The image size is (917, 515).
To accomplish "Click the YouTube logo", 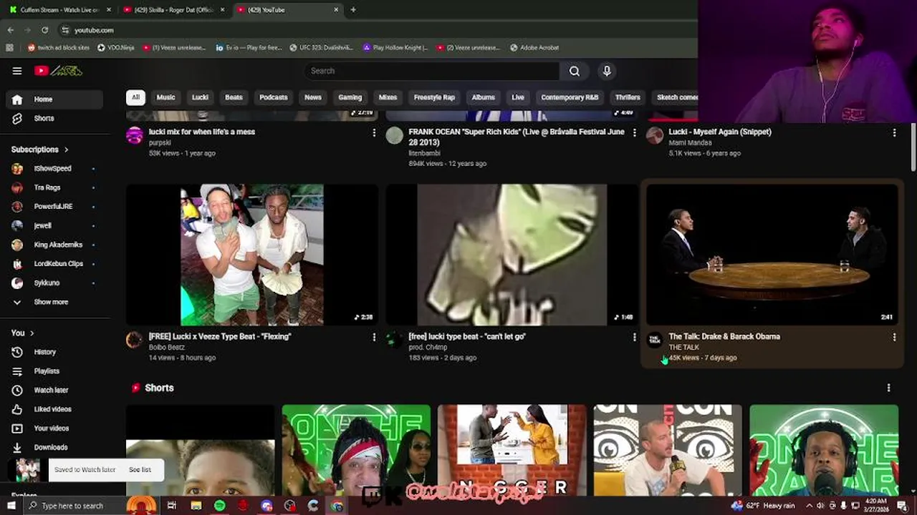I will pyautogui.click(x=59, y=71).
